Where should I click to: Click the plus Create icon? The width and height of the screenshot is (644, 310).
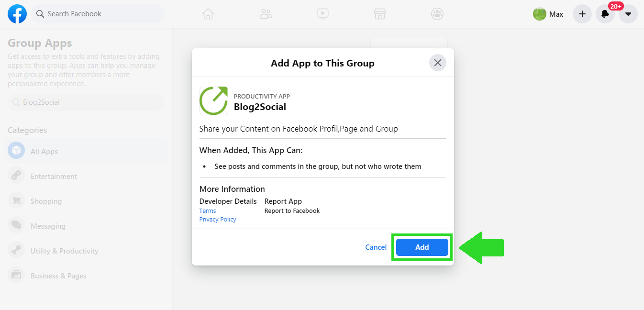[582, 14]
